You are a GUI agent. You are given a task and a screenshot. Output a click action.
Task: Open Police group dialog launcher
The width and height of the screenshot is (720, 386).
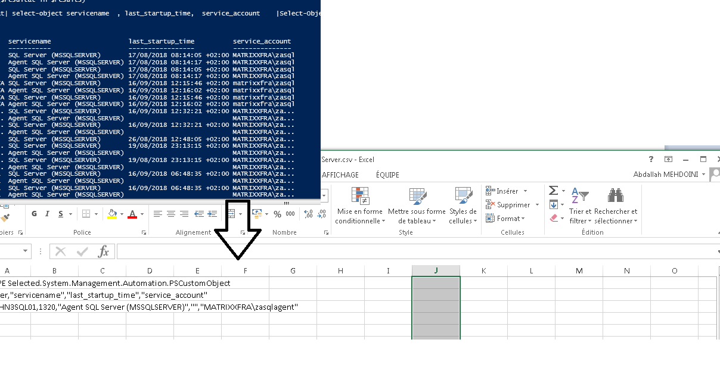[x=144, y=233]
